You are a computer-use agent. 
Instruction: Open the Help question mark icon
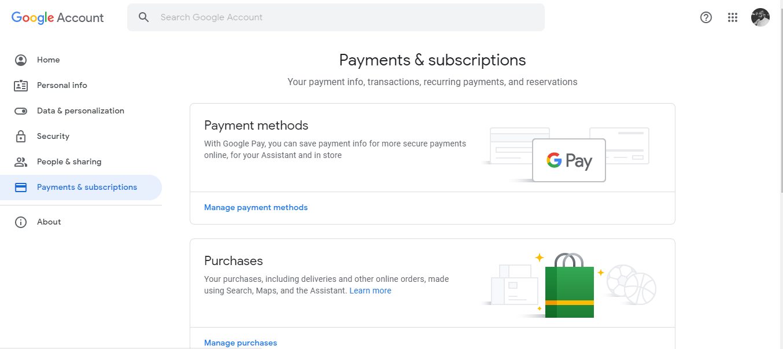click(x=706, y=17)
